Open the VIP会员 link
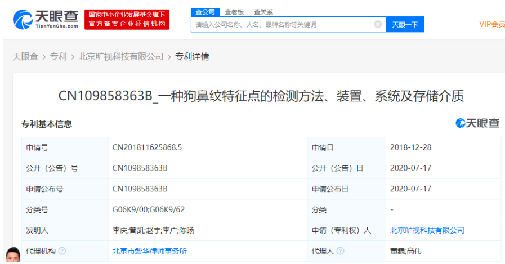Screen dimensions: 505x264 (492, 24)
